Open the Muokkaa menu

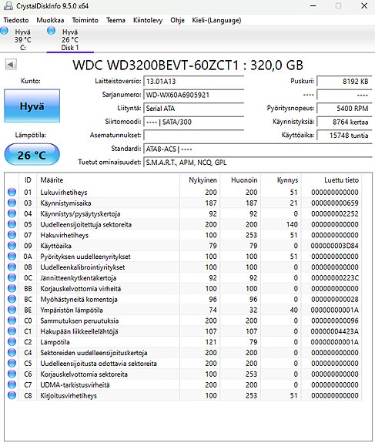coord(50,20)
